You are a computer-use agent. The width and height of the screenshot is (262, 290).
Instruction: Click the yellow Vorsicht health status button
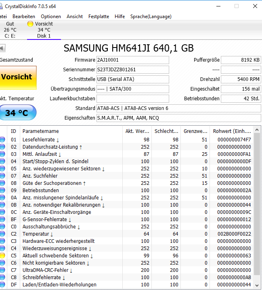pyautogui.click(x=18, y=78)
